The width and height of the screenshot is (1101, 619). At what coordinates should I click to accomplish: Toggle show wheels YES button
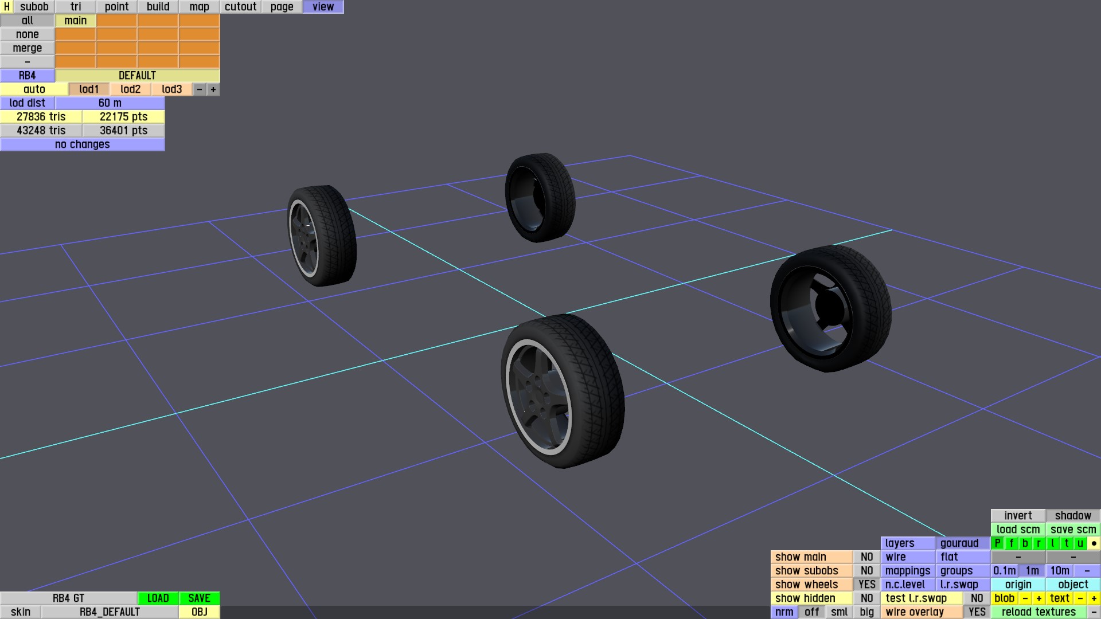(x=866, y=585)
